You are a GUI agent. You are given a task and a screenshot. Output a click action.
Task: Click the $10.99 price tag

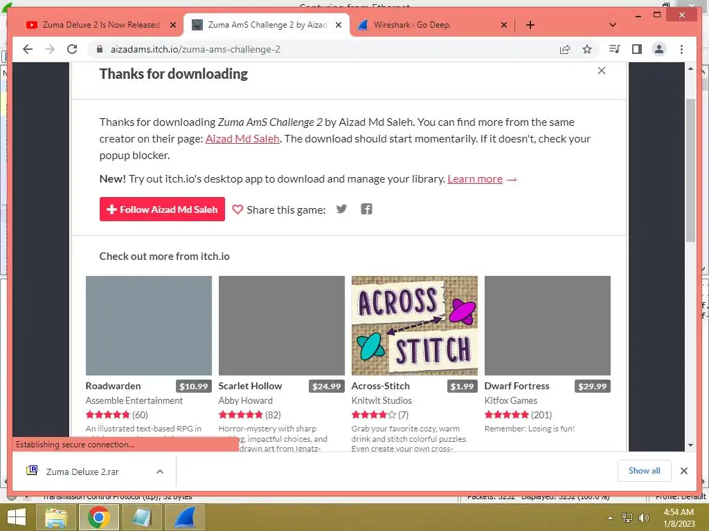[194, 386]
